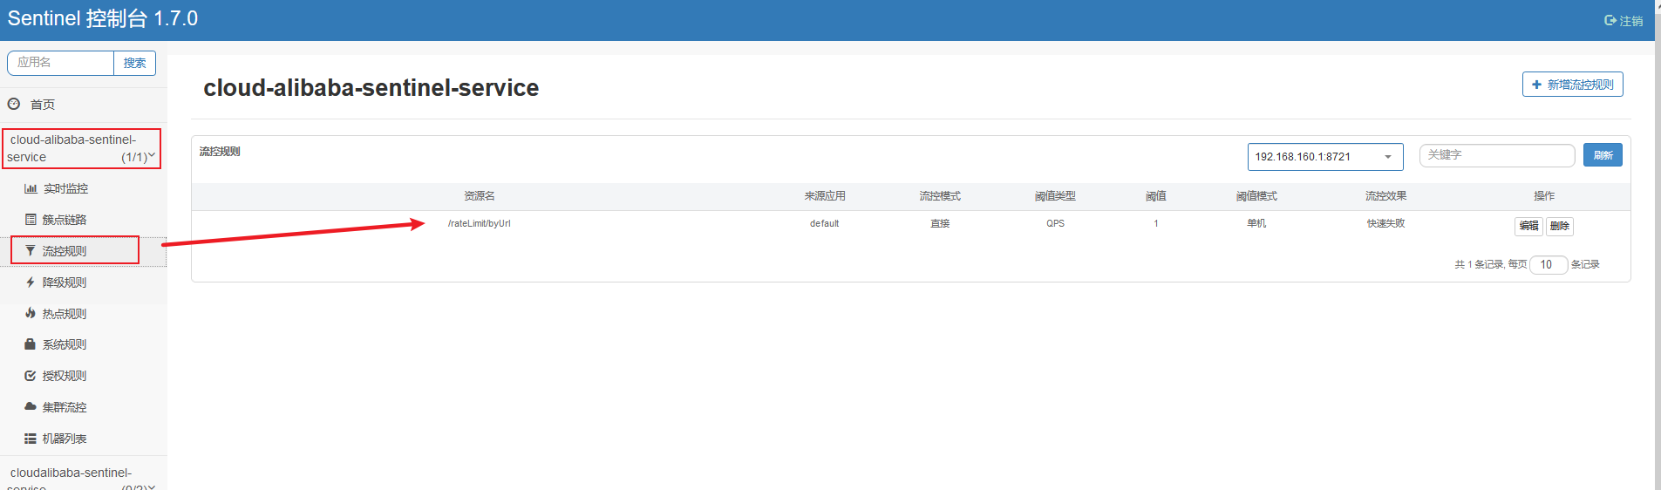Click the 注销 logout link
This screenshot has width=1661, height=490.
pos(1624,21)
